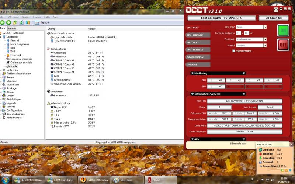Screen dimensions: 295x184
Task: Click the up-level arrow icon in EVEREST toolbar
Action: point(15,22)
